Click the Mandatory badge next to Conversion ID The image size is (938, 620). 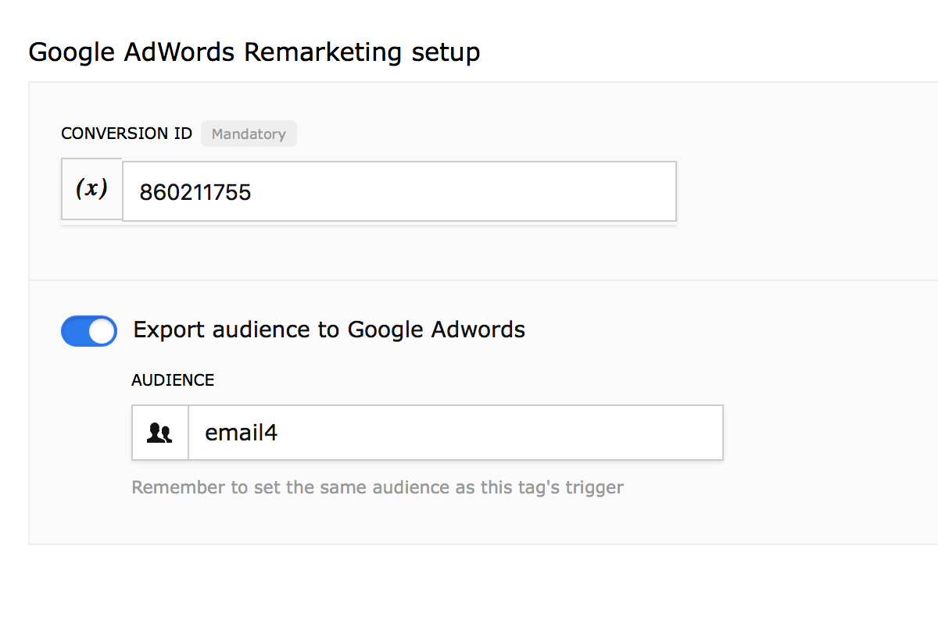(249, 134)
